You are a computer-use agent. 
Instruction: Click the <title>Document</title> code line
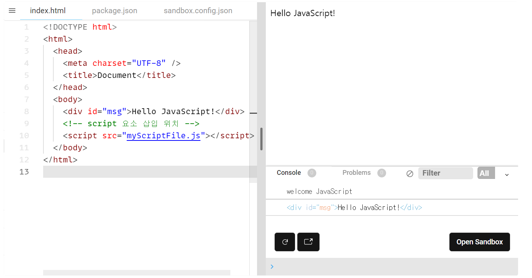pos(119,75)
